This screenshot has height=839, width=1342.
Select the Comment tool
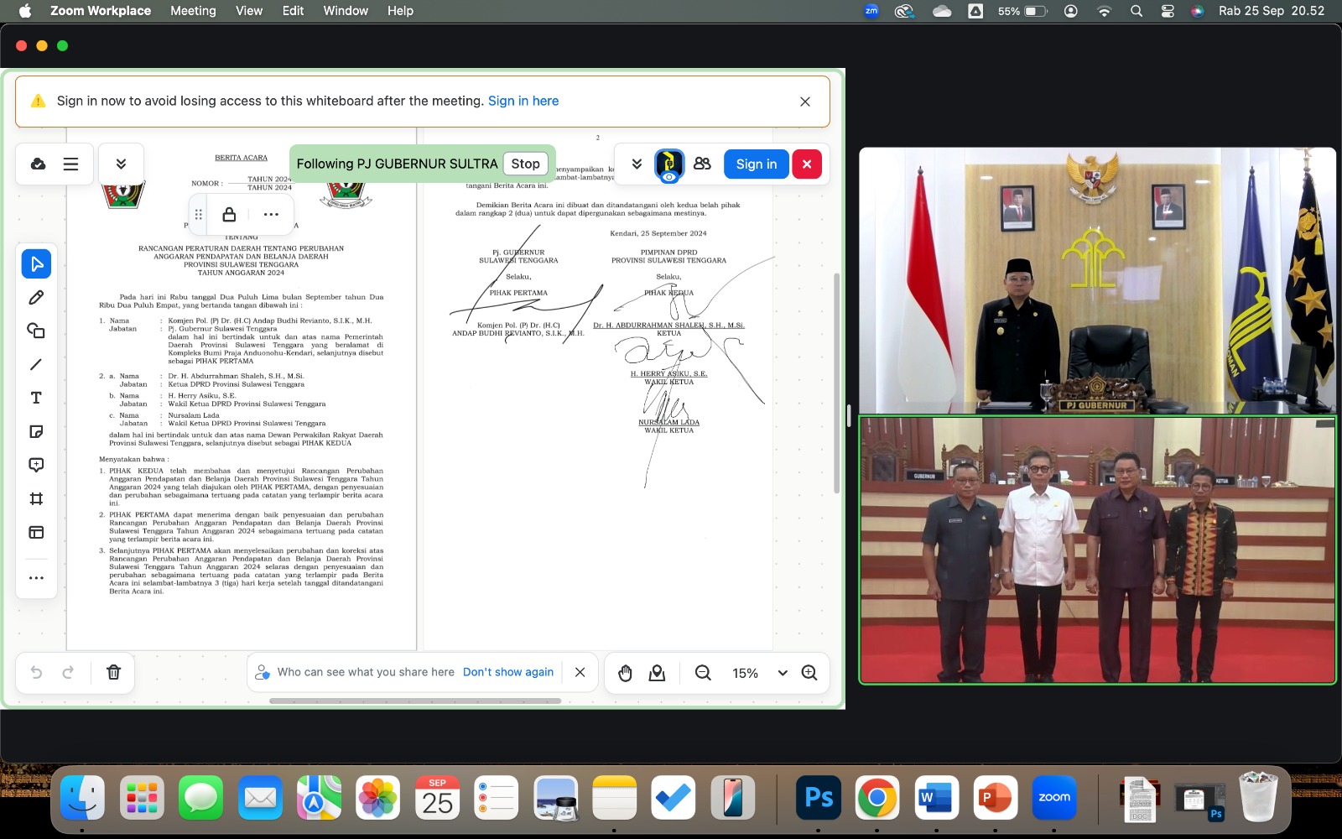(36, 465)
